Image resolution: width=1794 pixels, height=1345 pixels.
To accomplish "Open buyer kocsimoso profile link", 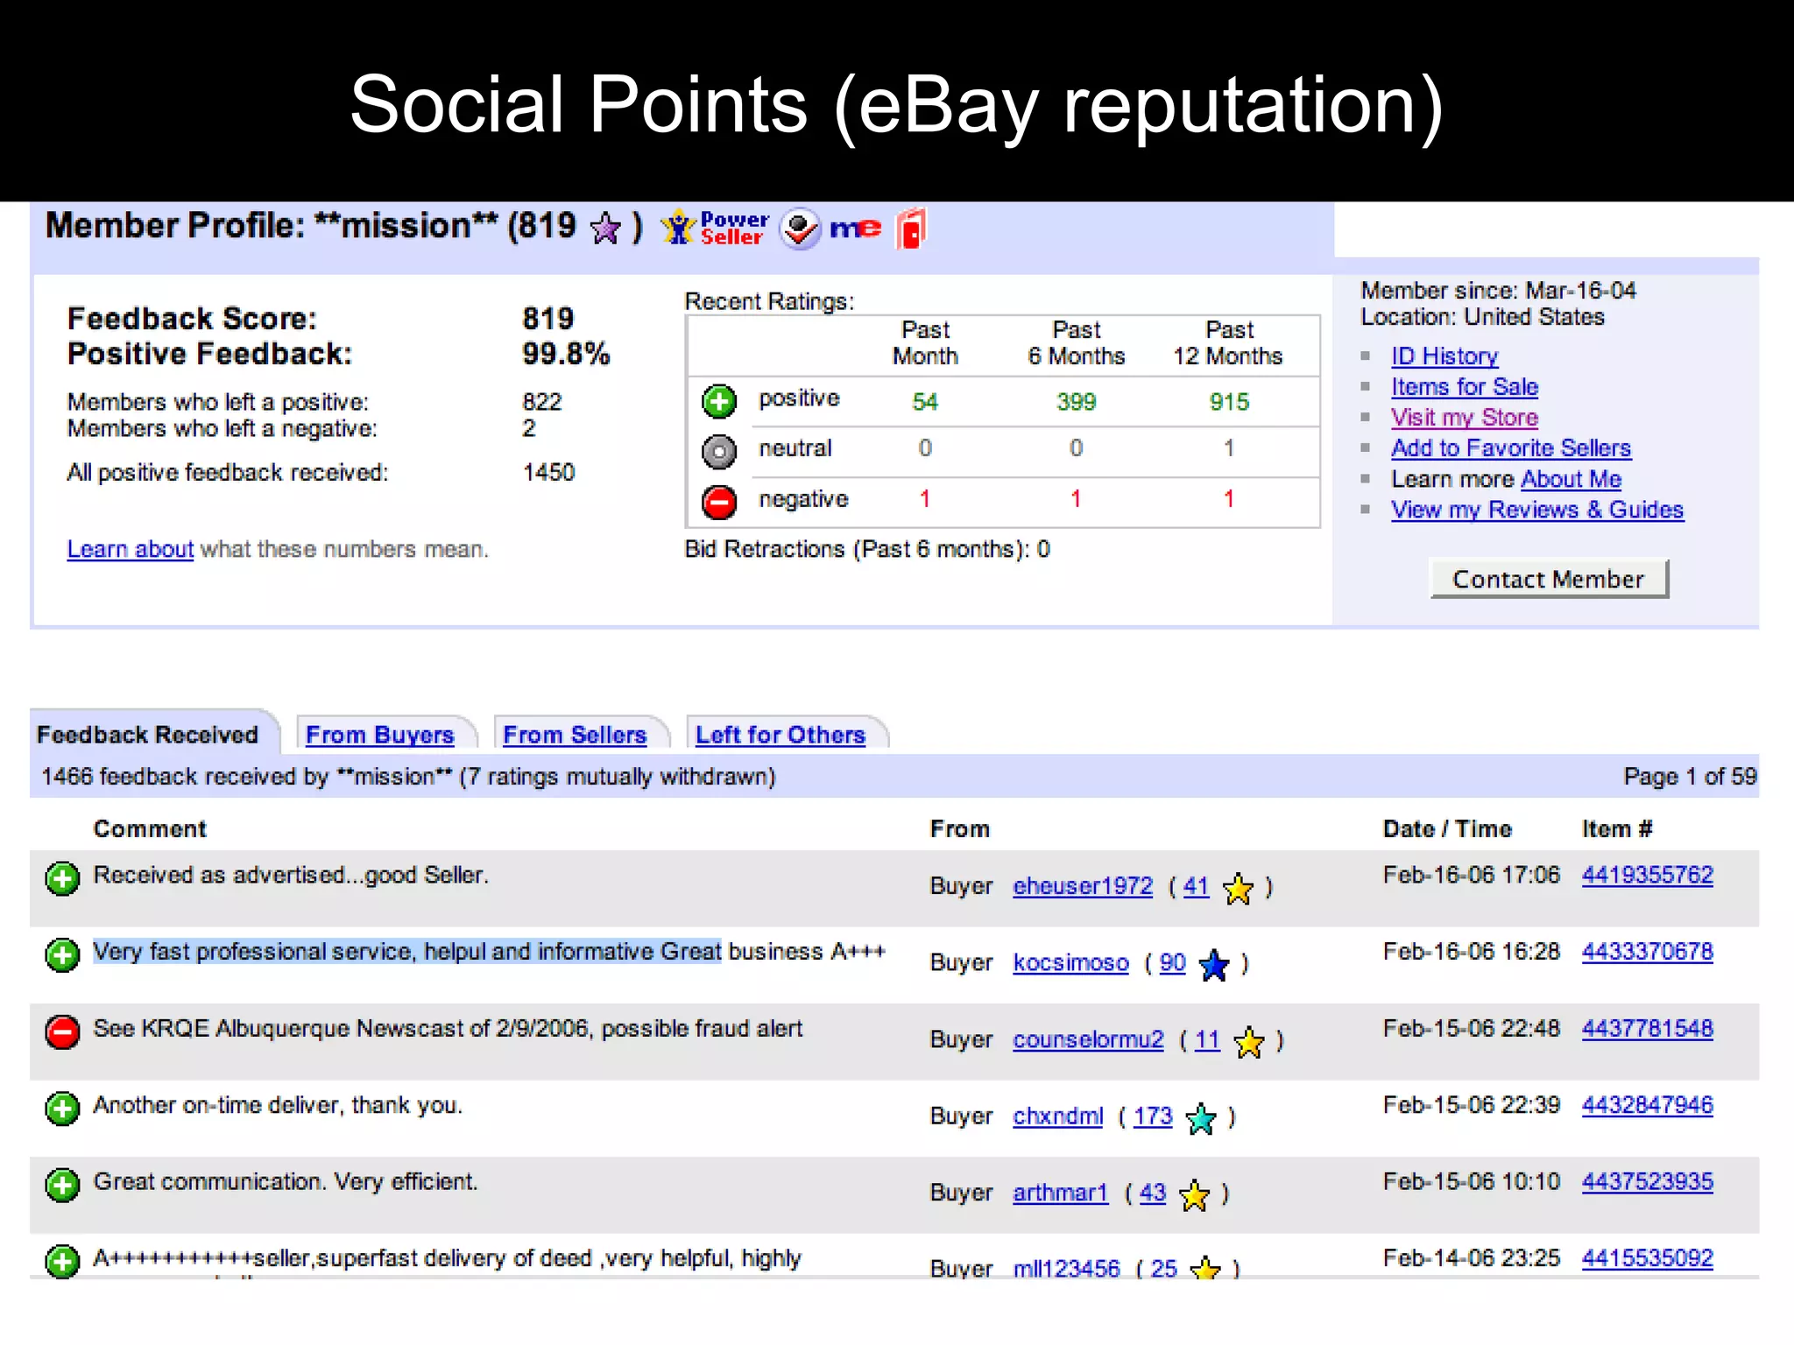I will 1070,963.
